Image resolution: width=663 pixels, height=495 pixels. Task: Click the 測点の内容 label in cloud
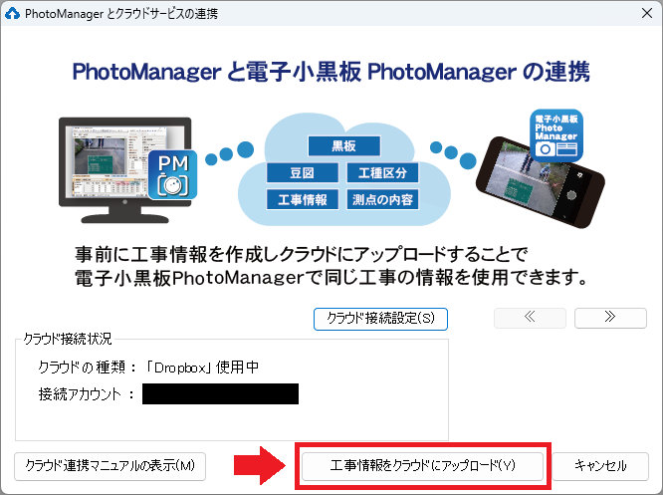[382, 199]
